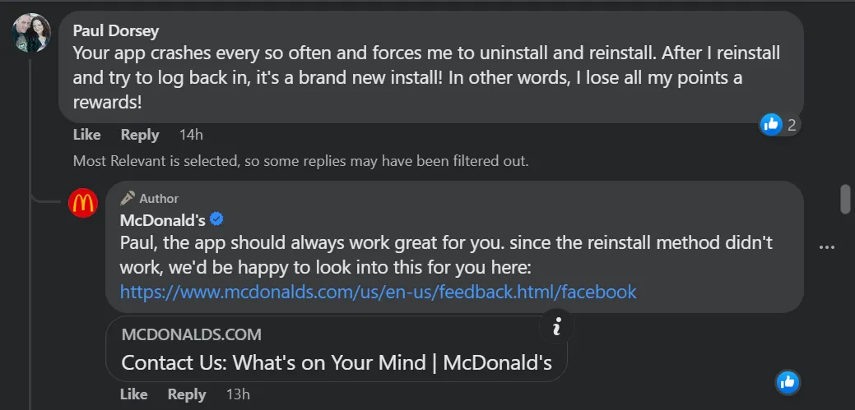The height and width of the screenshot is (410, 855).
Task: Click the blue verified badge beside McDonald's
Action: (x=217, y=219)
